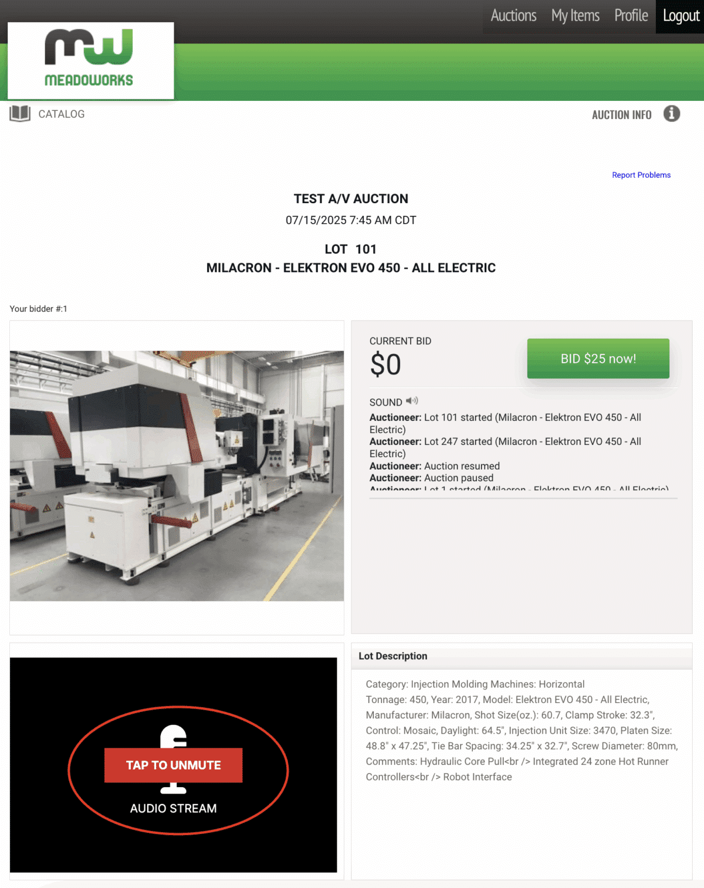This screenshot has height=888, width=704.
Task: Select the SOUND label in the bid panel
Action: pos(385,402)
